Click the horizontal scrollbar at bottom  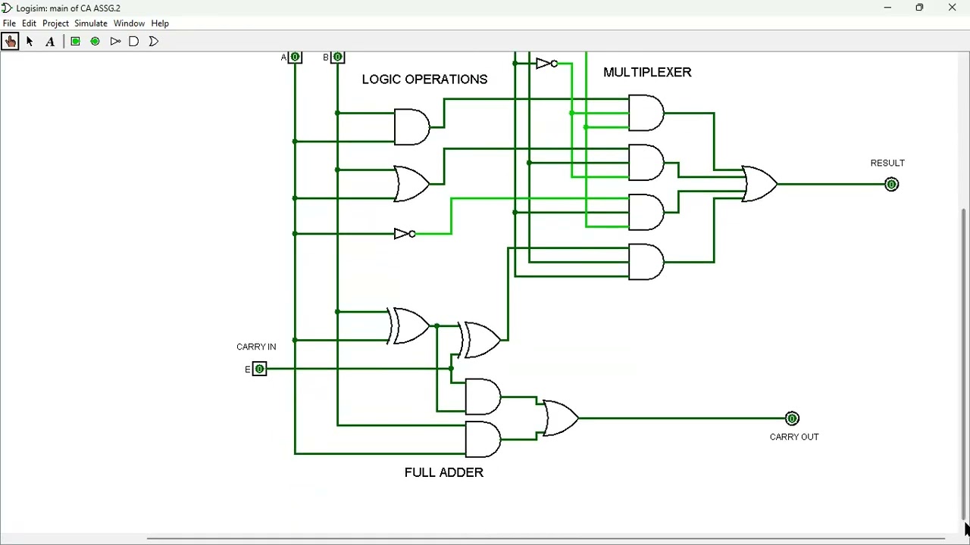coord(546,538)
